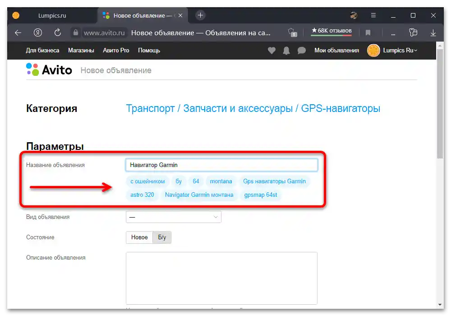Open the browser hamburger menu
Image resolution: width=451 pixels, height=316 pixels.
coord(373,15)
